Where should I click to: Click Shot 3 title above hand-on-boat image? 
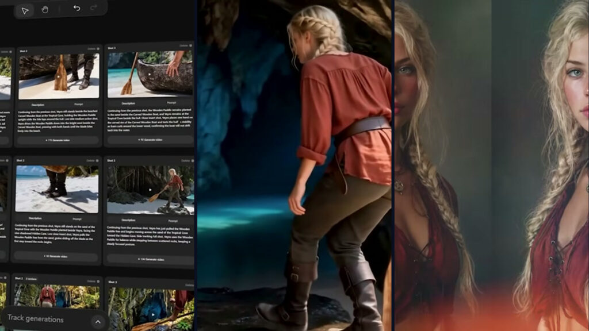(x=112, y=48)
